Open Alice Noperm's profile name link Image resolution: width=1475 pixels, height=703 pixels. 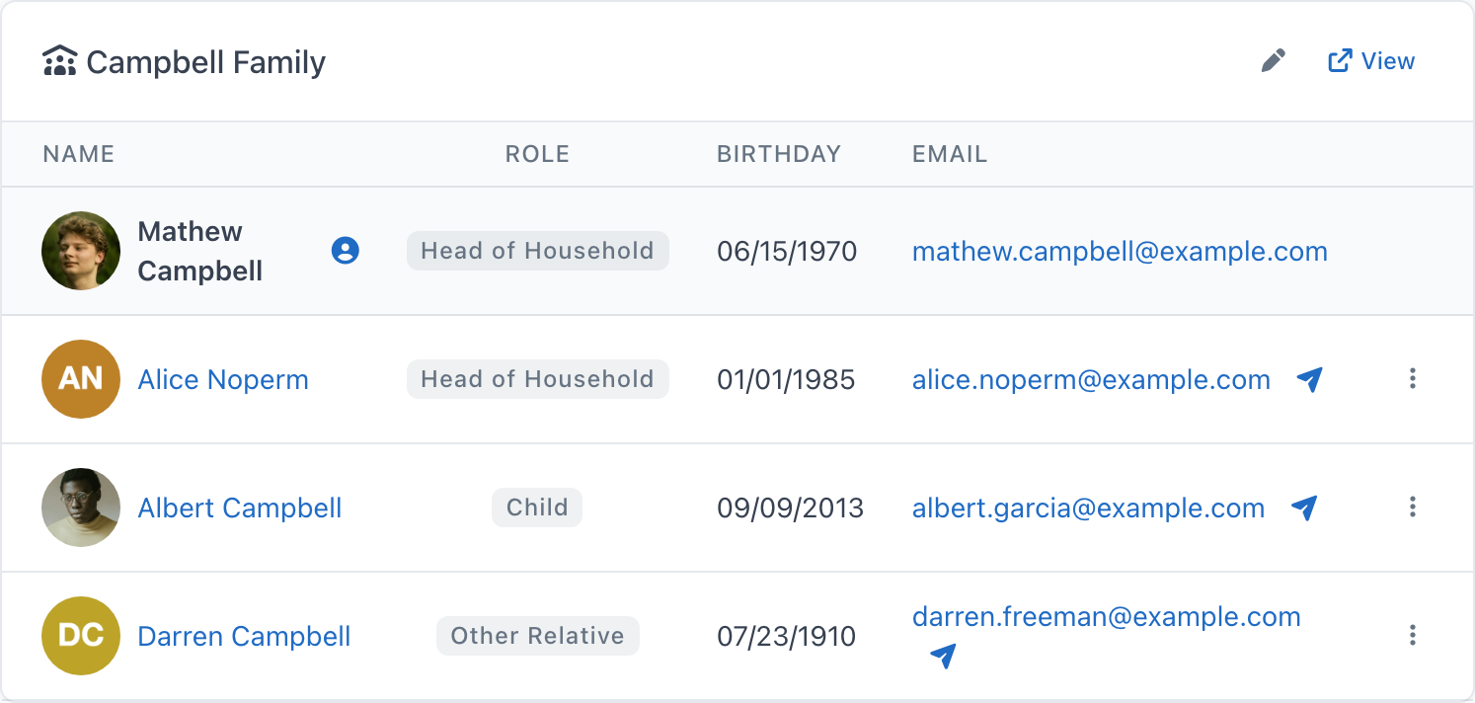pos(223,379)
